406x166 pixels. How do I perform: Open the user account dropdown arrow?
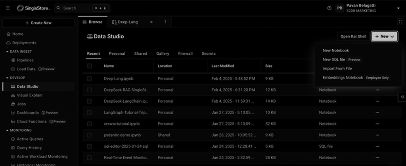(x=398, y=8)
